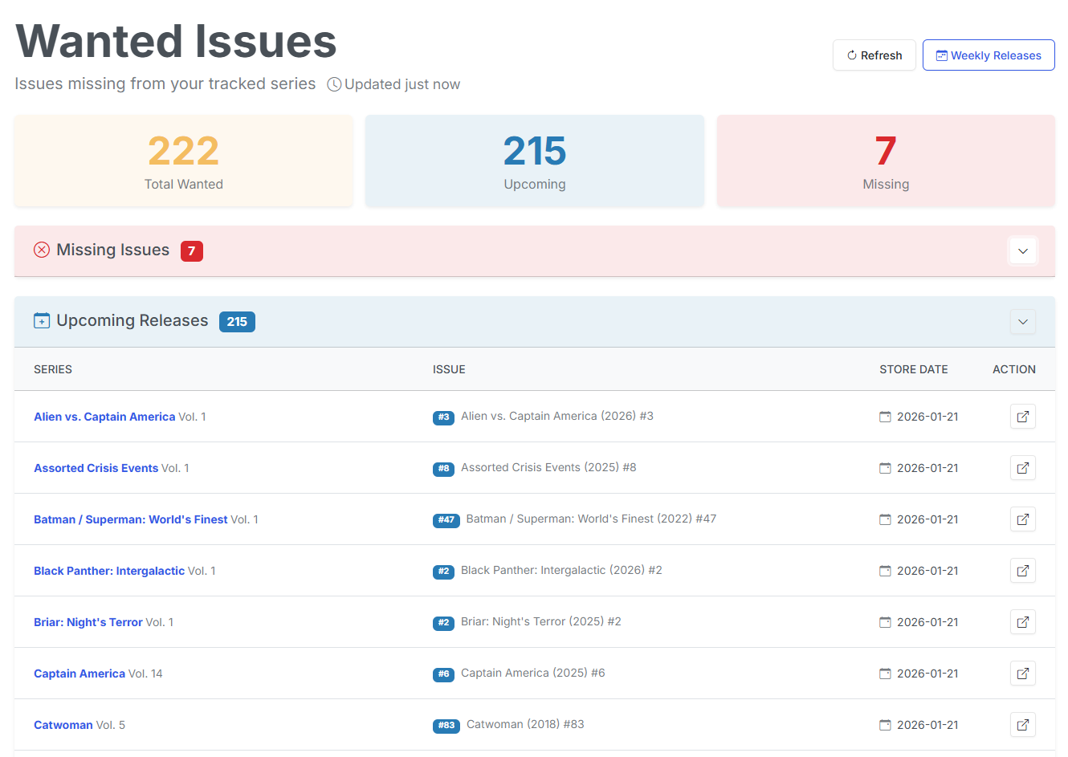1068x757 pixels.
Task: Expand the Missing Issues section chevron
Action: pos(1022,251)
